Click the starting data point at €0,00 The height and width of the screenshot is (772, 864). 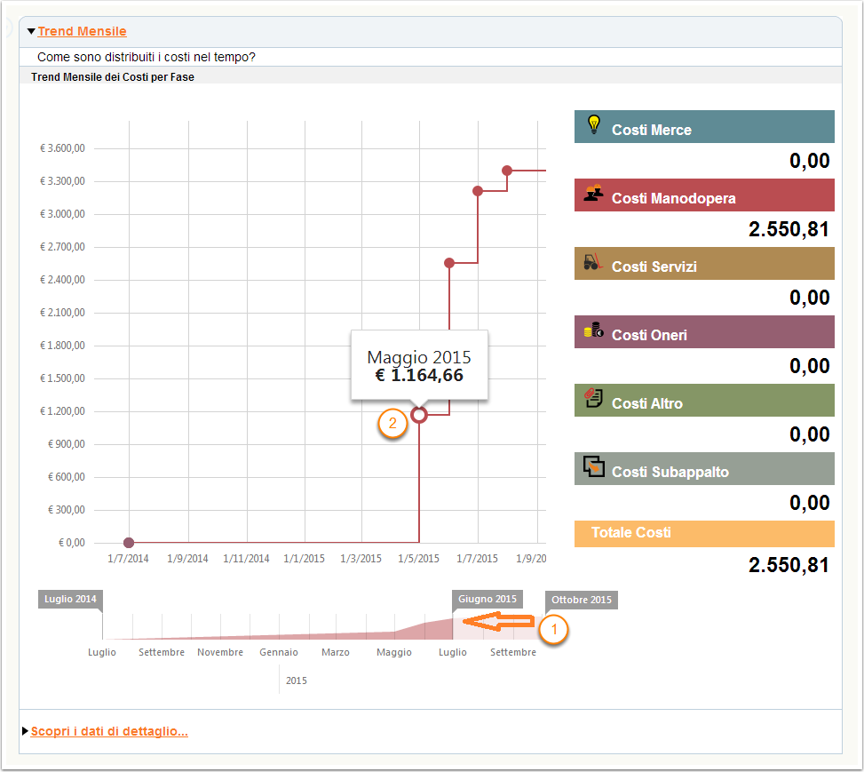pyautogui.click(x=129, y=543)
